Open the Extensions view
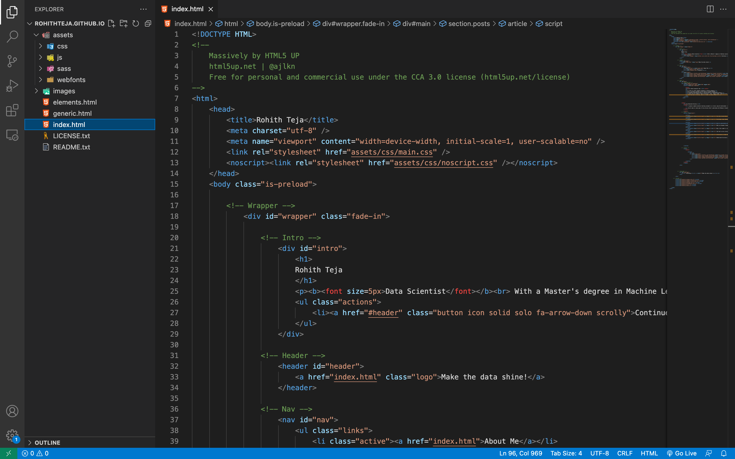Viewport: 735px width, 459px height. [12, 110]
